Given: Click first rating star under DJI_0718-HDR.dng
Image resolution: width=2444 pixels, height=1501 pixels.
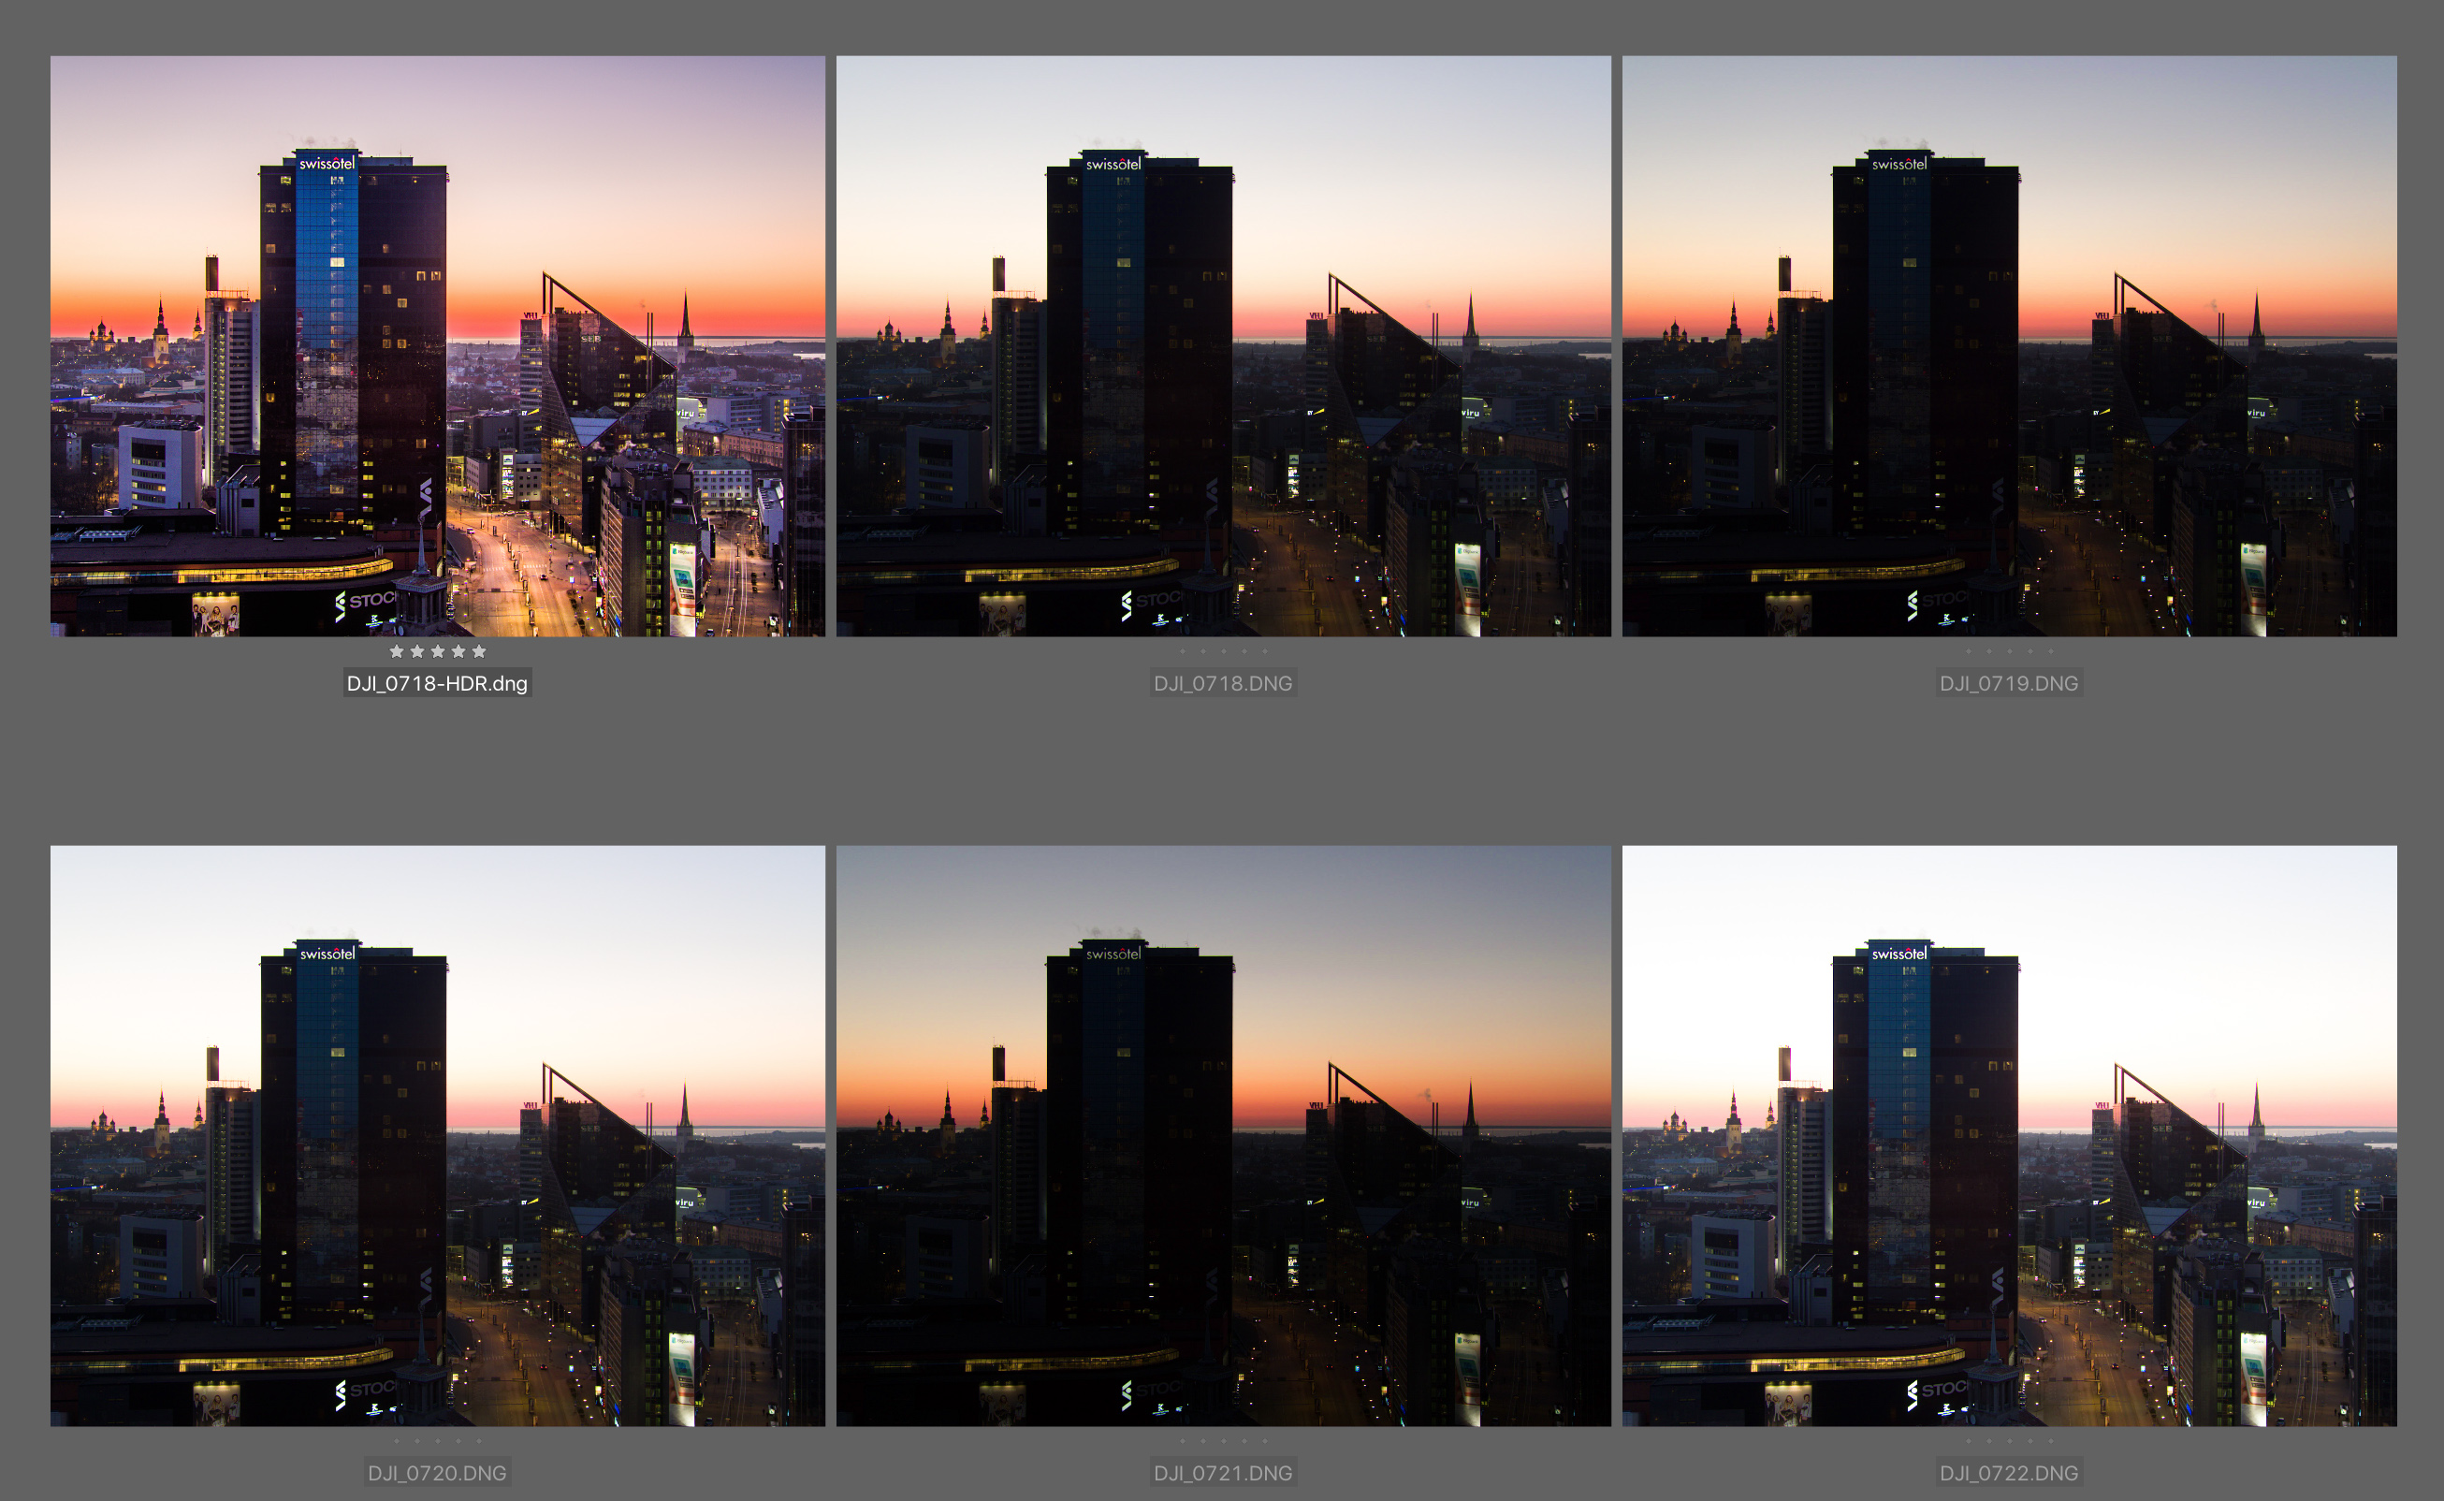Looking at the screenshot, I should pos(396,651).
